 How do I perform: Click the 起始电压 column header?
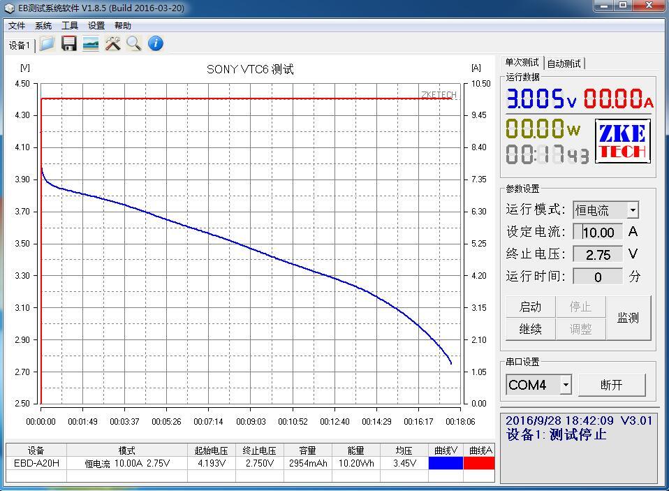point(211,450)
